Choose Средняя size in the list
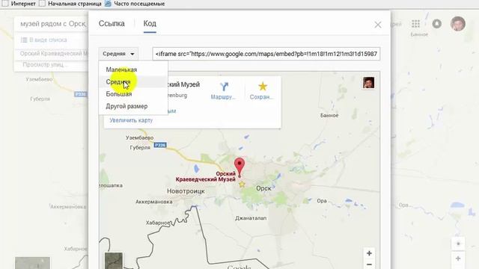The image size is (479, 269). (x=118, y=81)
